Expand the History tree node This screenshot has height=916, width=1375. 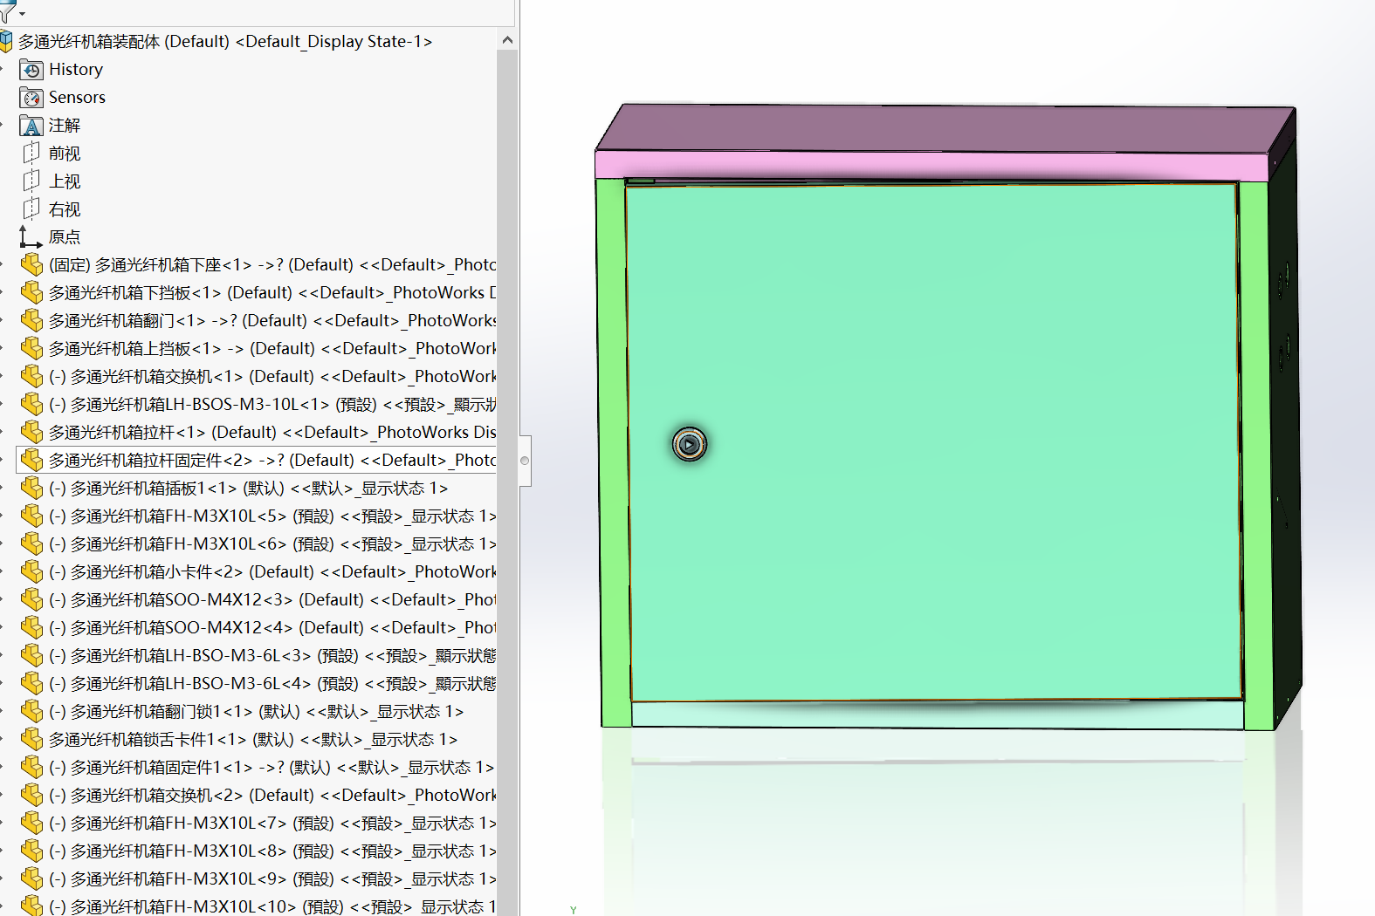3,70
